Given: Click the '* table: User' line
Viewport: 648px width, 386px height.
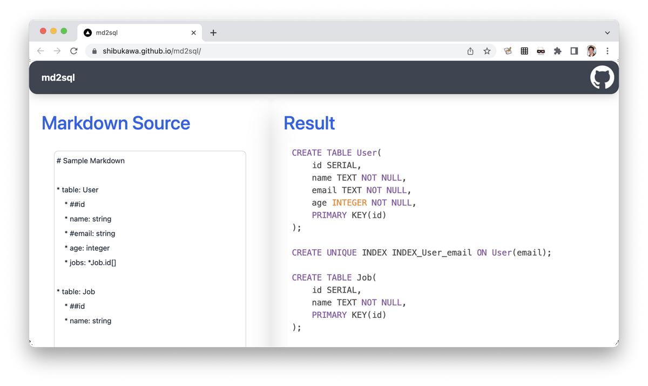Looking at the screenshot, I should pos(78,190).
